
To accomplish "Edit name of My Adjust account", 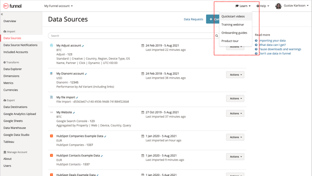I will point(83,46).
